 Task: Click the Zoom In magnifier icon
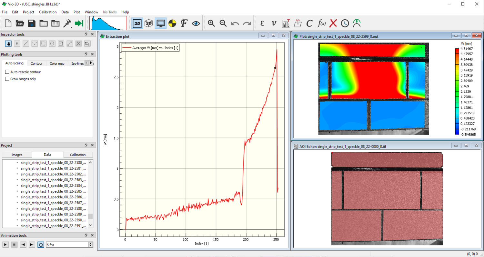tap(211, 23)
